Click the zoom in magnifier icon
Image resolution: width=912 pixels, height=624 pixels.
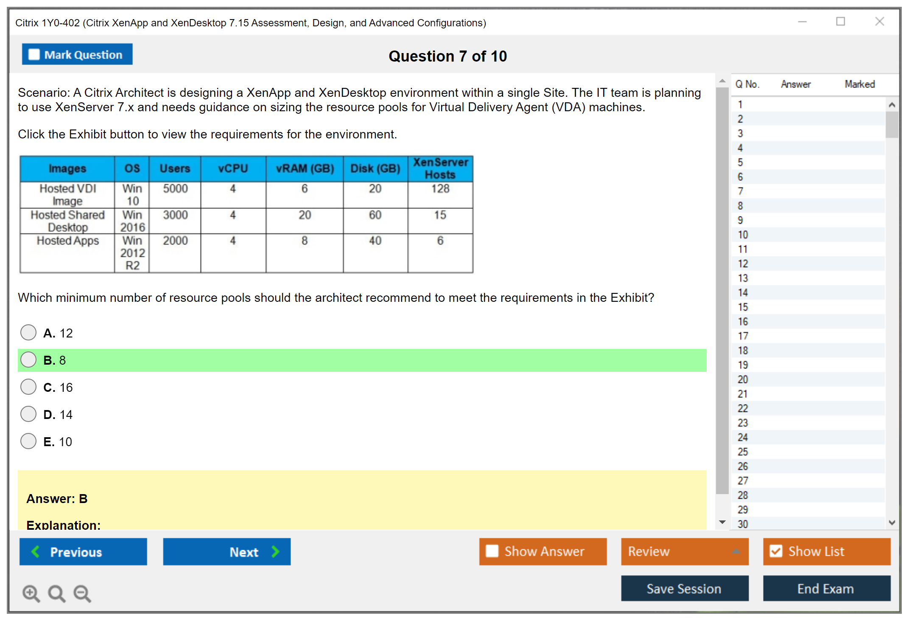click(x=31, y=593)
